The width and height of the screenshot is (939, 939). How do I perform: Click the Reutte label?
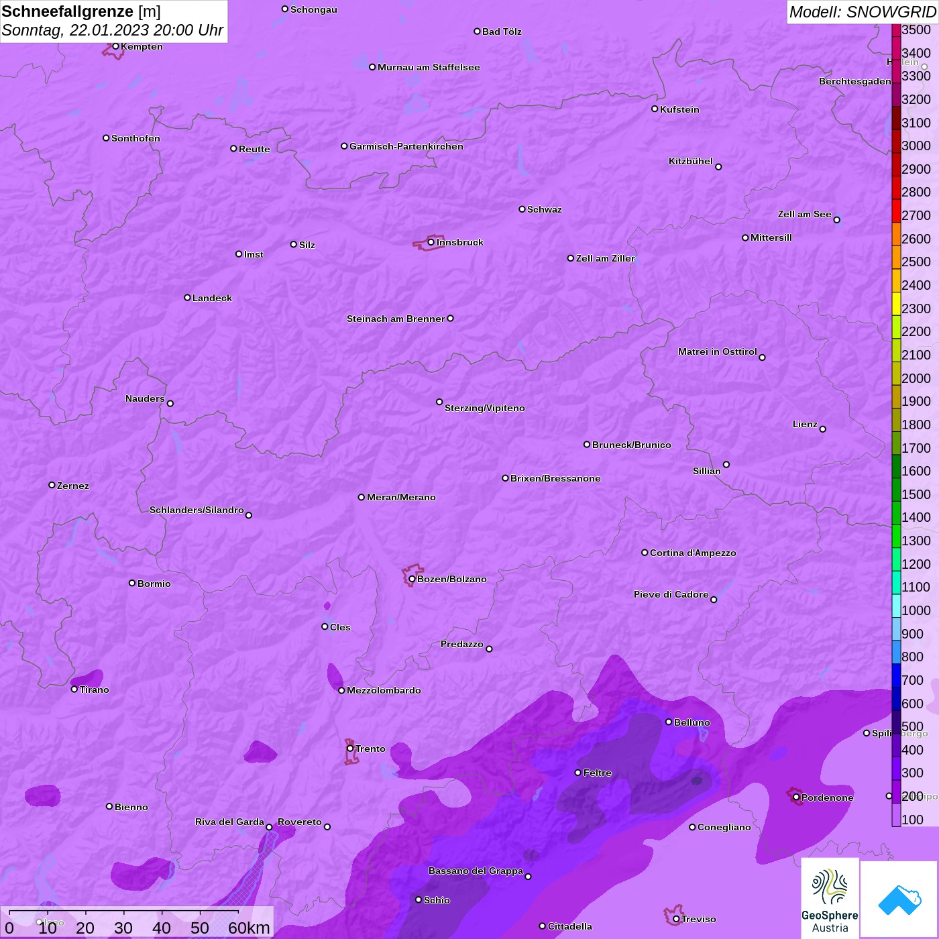click(x=254, y=149)
